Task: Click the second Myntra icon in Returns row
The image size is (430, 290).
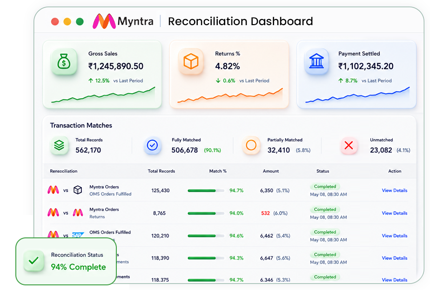Action: point(78,213)
